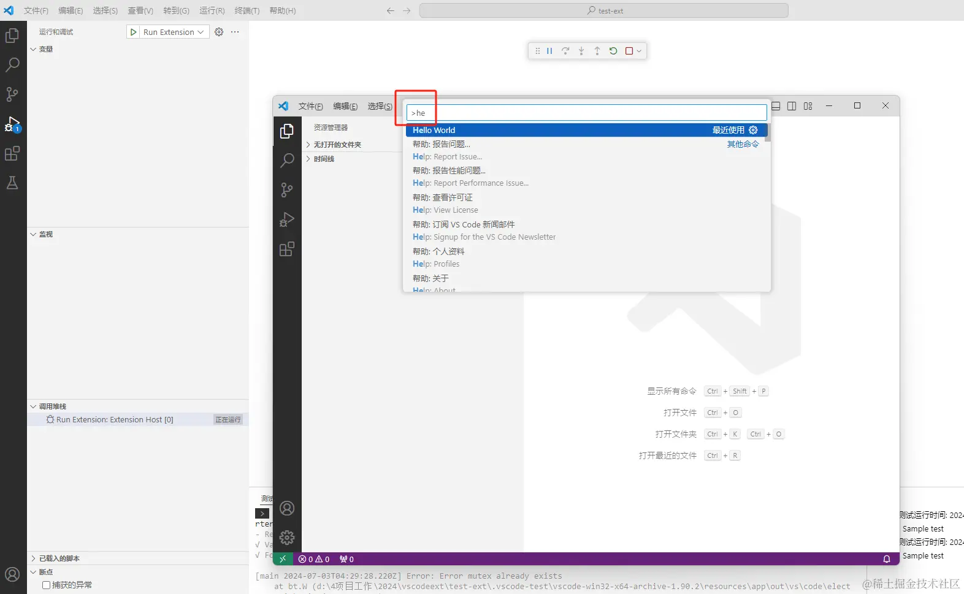Click the command palette input containing >he
The height and width of the screenshot is (594, 964).
point(586,113)
